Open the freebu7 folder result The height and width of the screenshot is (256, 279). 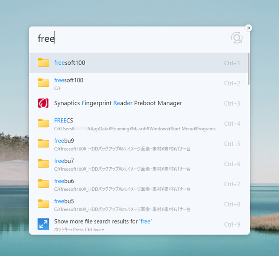139,163
